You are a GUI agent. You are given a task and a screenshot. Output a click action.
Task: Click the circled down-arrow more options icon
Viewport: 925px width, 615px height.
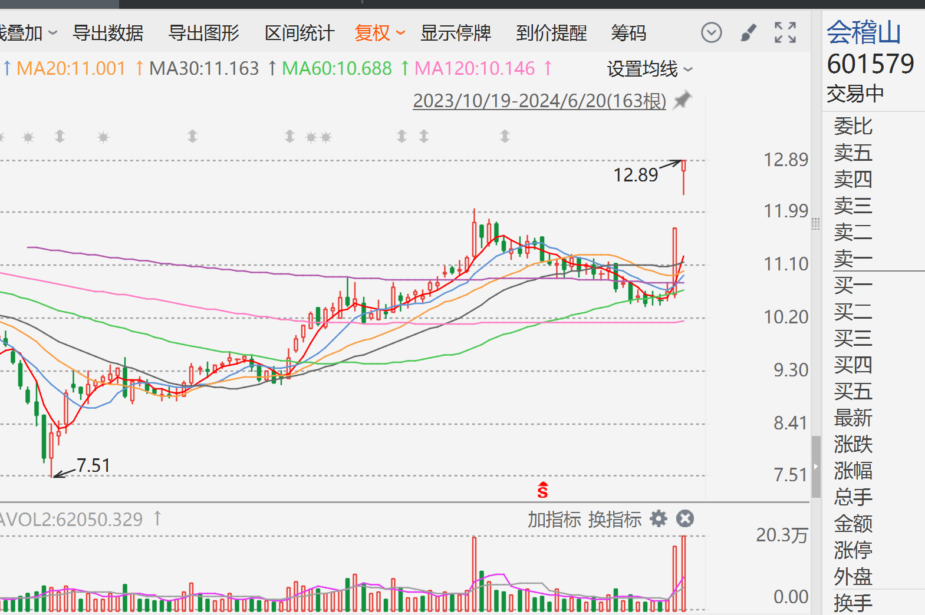coord(711,32)
